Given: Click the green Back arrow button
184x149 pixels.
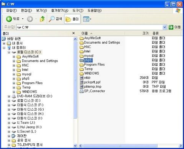Looking at the screenshot, I should [9, 19].
